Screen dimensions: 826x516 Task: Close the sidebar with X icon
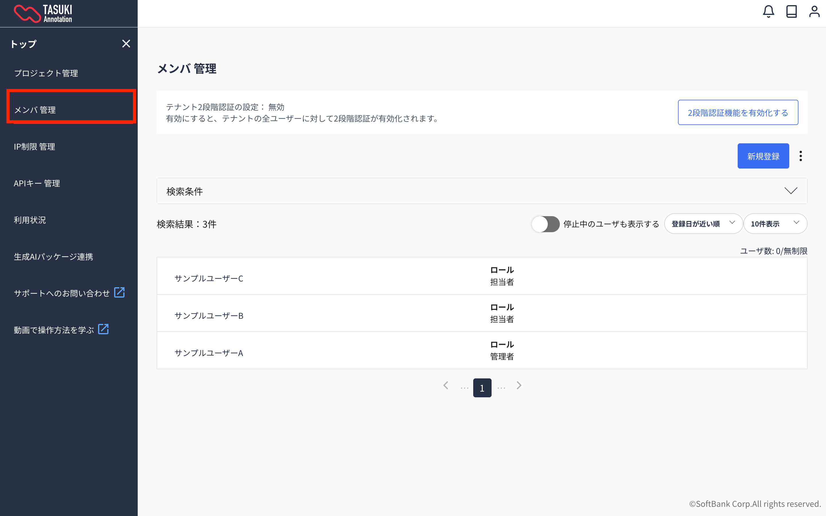pyautogui.click(x=126, y=44)
